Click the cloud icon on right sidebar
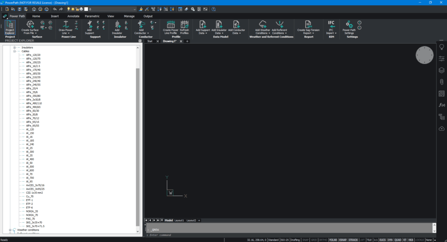Screen dimensions: 447x242 [442, 128]
